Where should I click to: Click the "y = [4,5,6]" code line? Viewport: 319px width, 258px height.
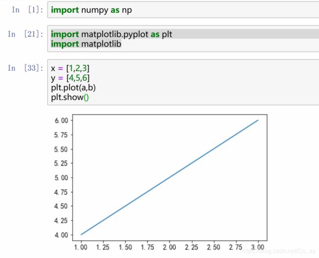[70, 78]
